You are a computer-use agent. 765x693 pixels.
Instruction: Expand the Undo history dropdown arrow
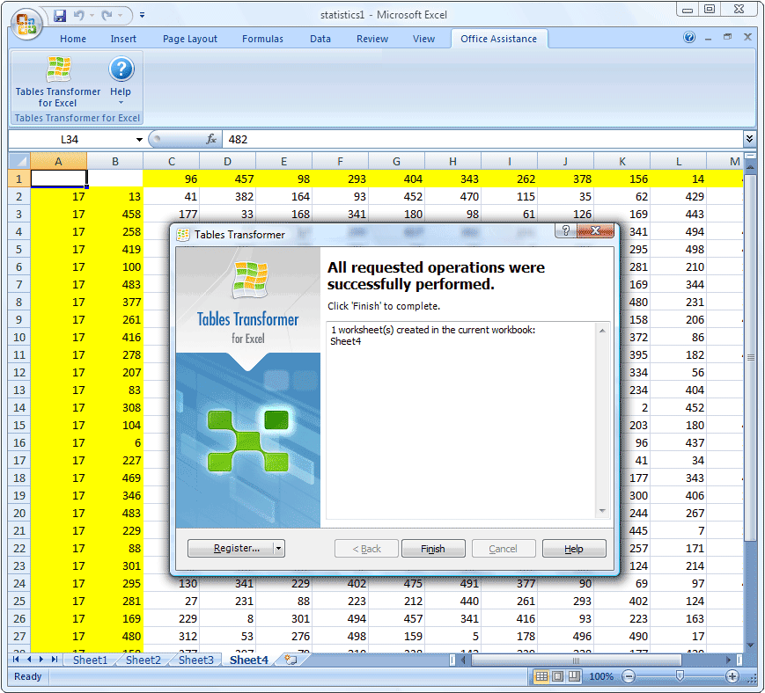click(92, 16)
